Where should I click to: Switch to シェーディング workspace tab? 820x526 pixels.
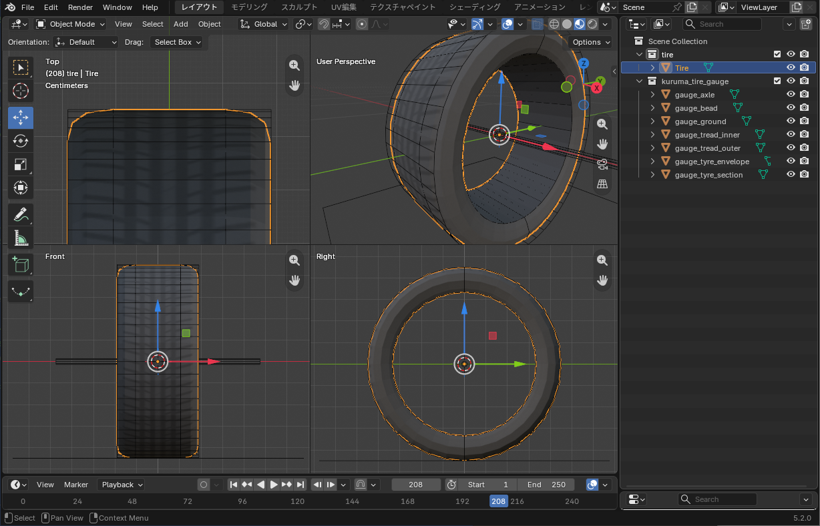pyautogui.click(x=475, y=7)
